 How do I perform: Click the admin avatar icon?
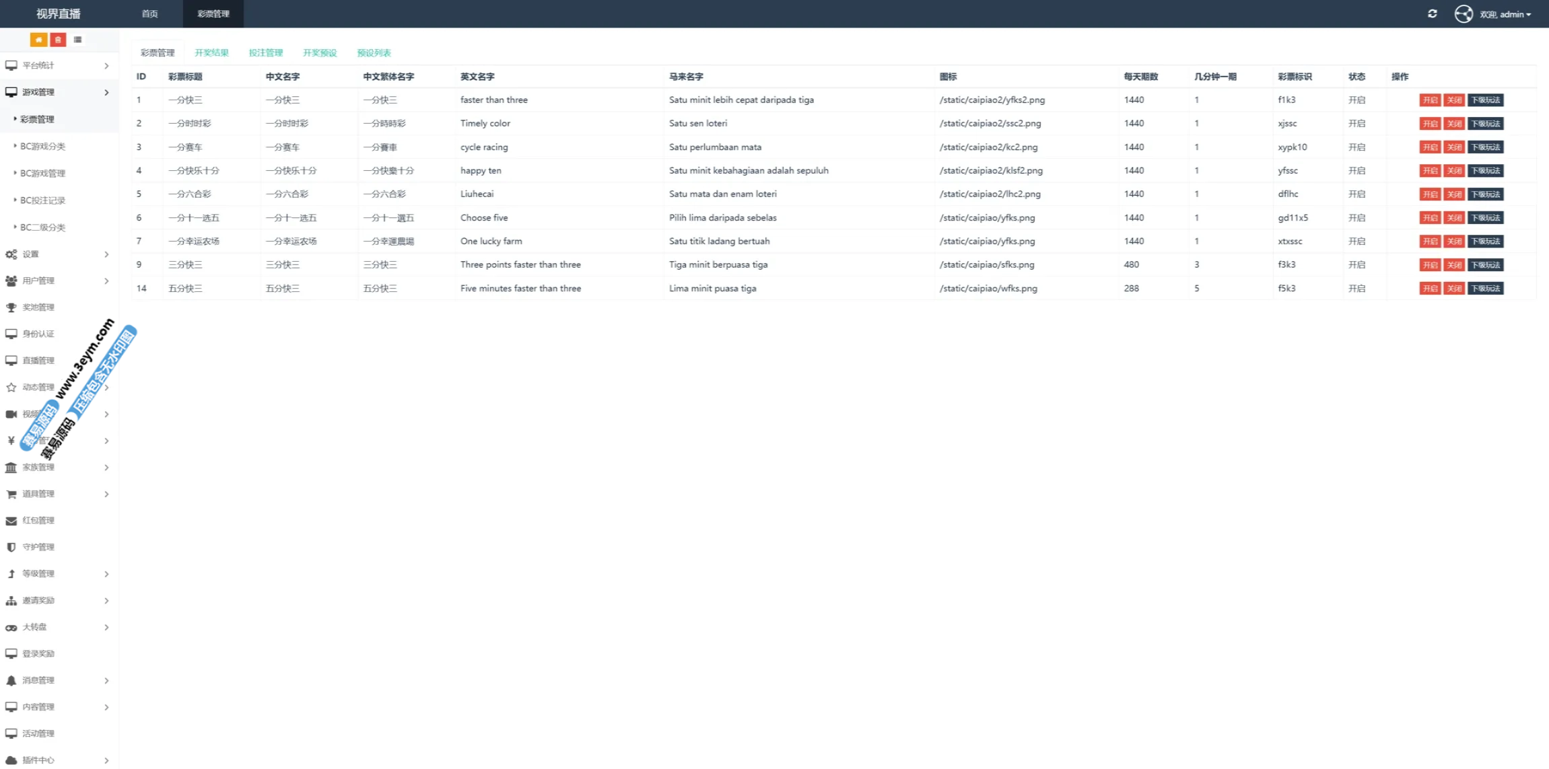[x=1463, y=13]
